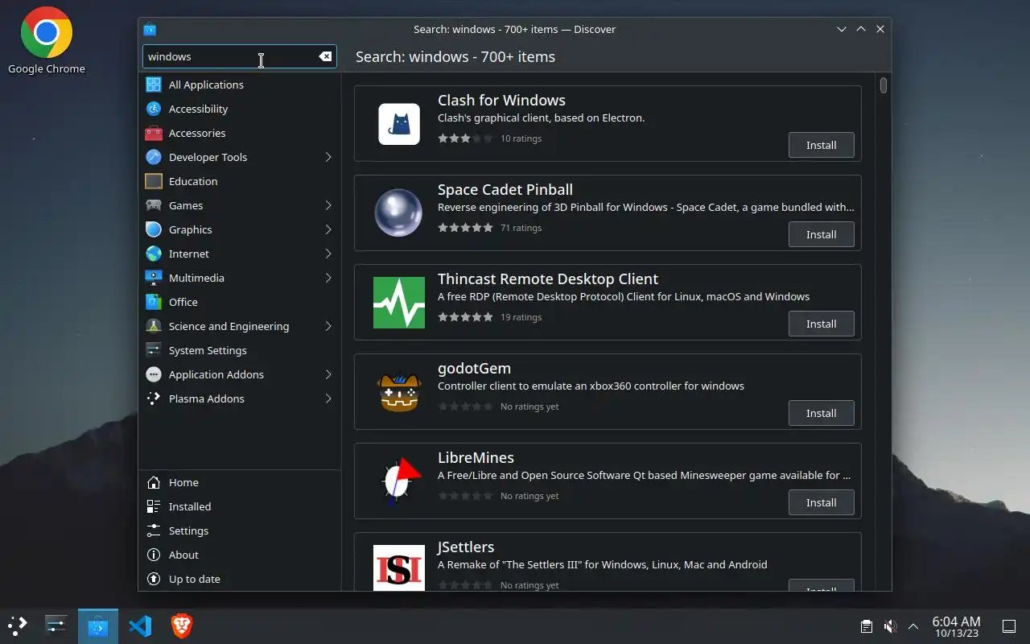Click the Games controller icon

click(x=154, y=205)
